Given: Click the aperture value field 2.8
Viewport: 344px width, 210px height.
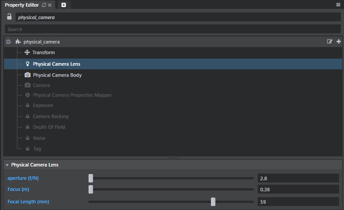Looking at the screenshot, I should tap(298, 178).
